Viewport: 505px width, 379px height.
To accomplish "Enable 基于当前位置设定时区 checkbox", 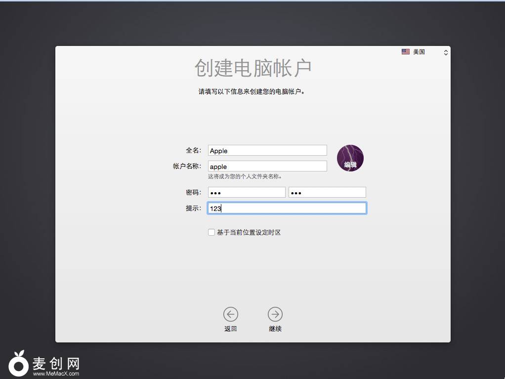I will pyautogui.click(x=211, y=232).
